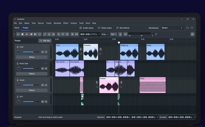Open the Workspace Modern dropdown

coord(172,28)
